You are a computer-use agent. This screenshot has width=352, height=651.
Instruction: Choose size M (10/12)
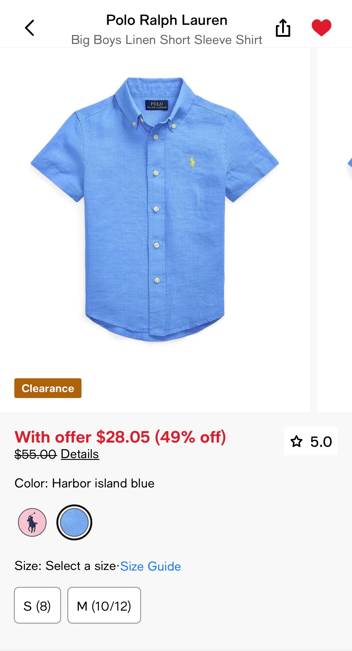coord(104,605)
